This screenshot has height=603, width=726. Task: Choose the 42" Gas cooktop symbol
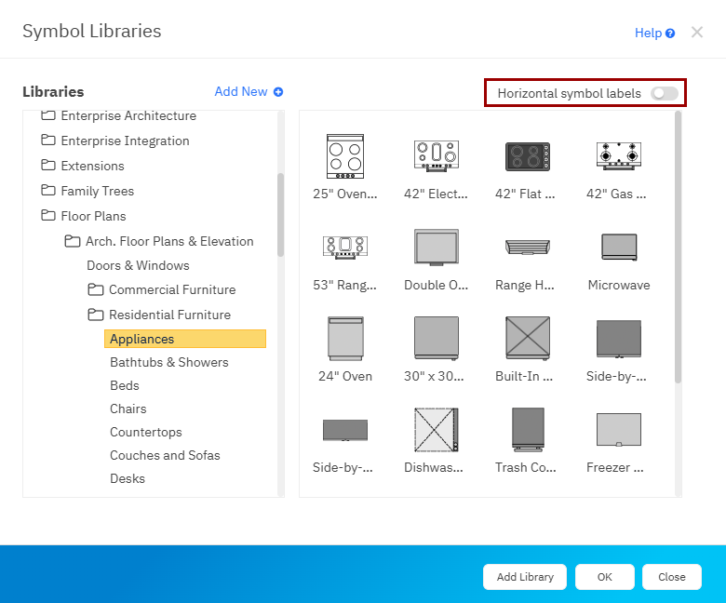(x=618, y=155)
